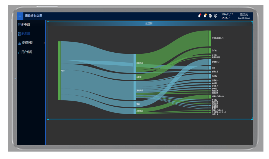Click the 氮气机 label
269x159 pixels.
click(x=214, y=55)
